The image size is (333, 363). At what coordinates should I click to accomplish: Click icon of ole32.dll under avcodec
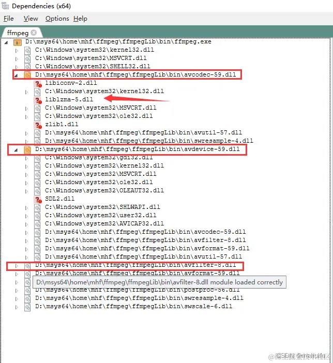click(x=37, y=116)
